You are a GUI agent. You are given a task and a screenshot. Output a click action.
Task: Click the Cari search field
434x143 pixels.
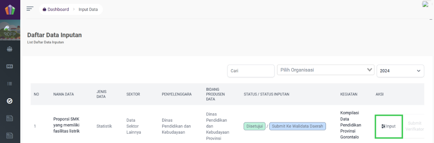pos(251,71)
